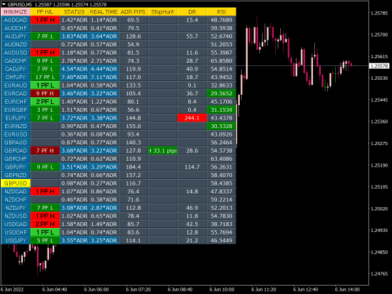This screenshot has height=294, width=392.
Task: Click the green RSI value 29.5652
Action: coord(221,93)
